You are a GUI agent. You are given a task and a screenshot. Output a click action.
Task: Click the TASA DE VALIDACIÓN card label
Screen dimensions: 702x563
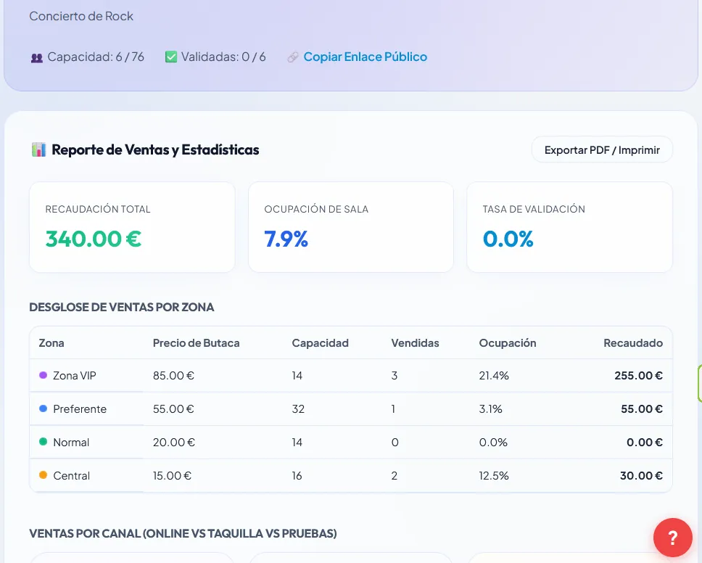coord(534,209)
